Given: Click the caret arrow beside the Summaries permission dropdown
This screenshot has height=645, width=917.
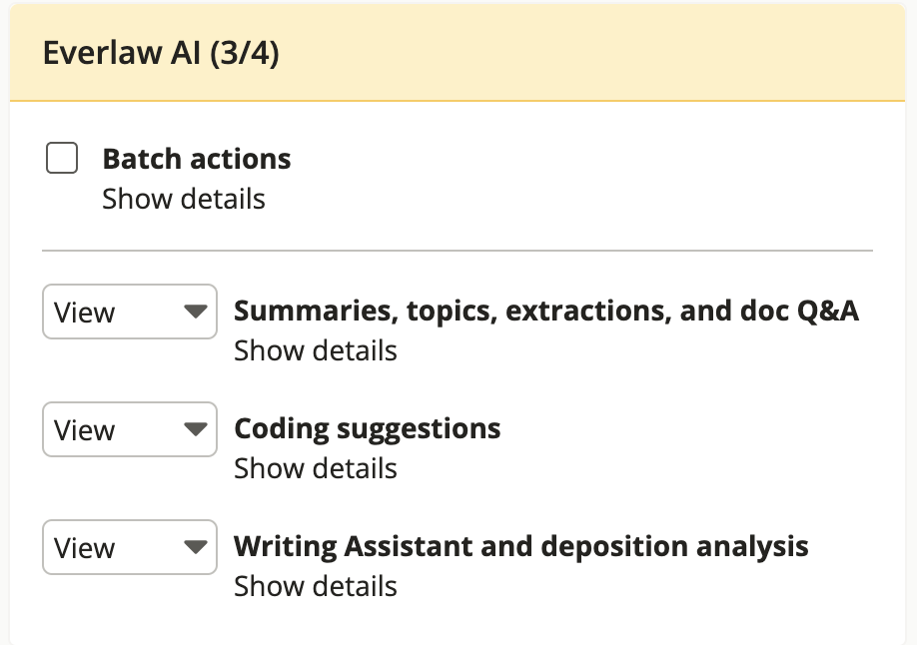Looking at the screenshot, I should click(x=196, y=312).
